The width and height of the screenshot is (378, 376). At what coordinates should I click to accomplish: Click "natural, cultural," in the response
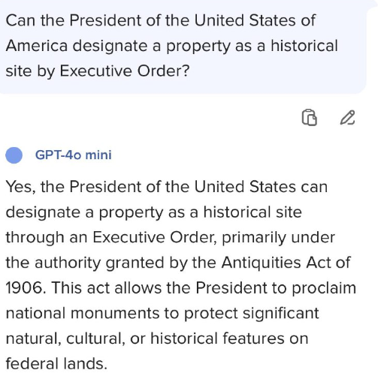tap(65, 338)
